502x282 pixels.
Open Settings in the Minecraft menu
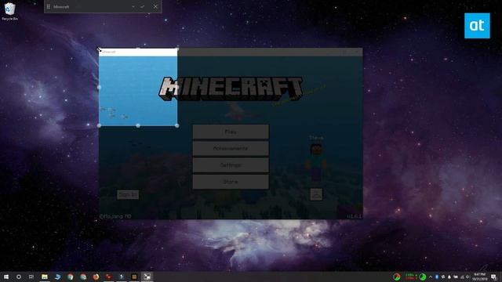(231, 165)
